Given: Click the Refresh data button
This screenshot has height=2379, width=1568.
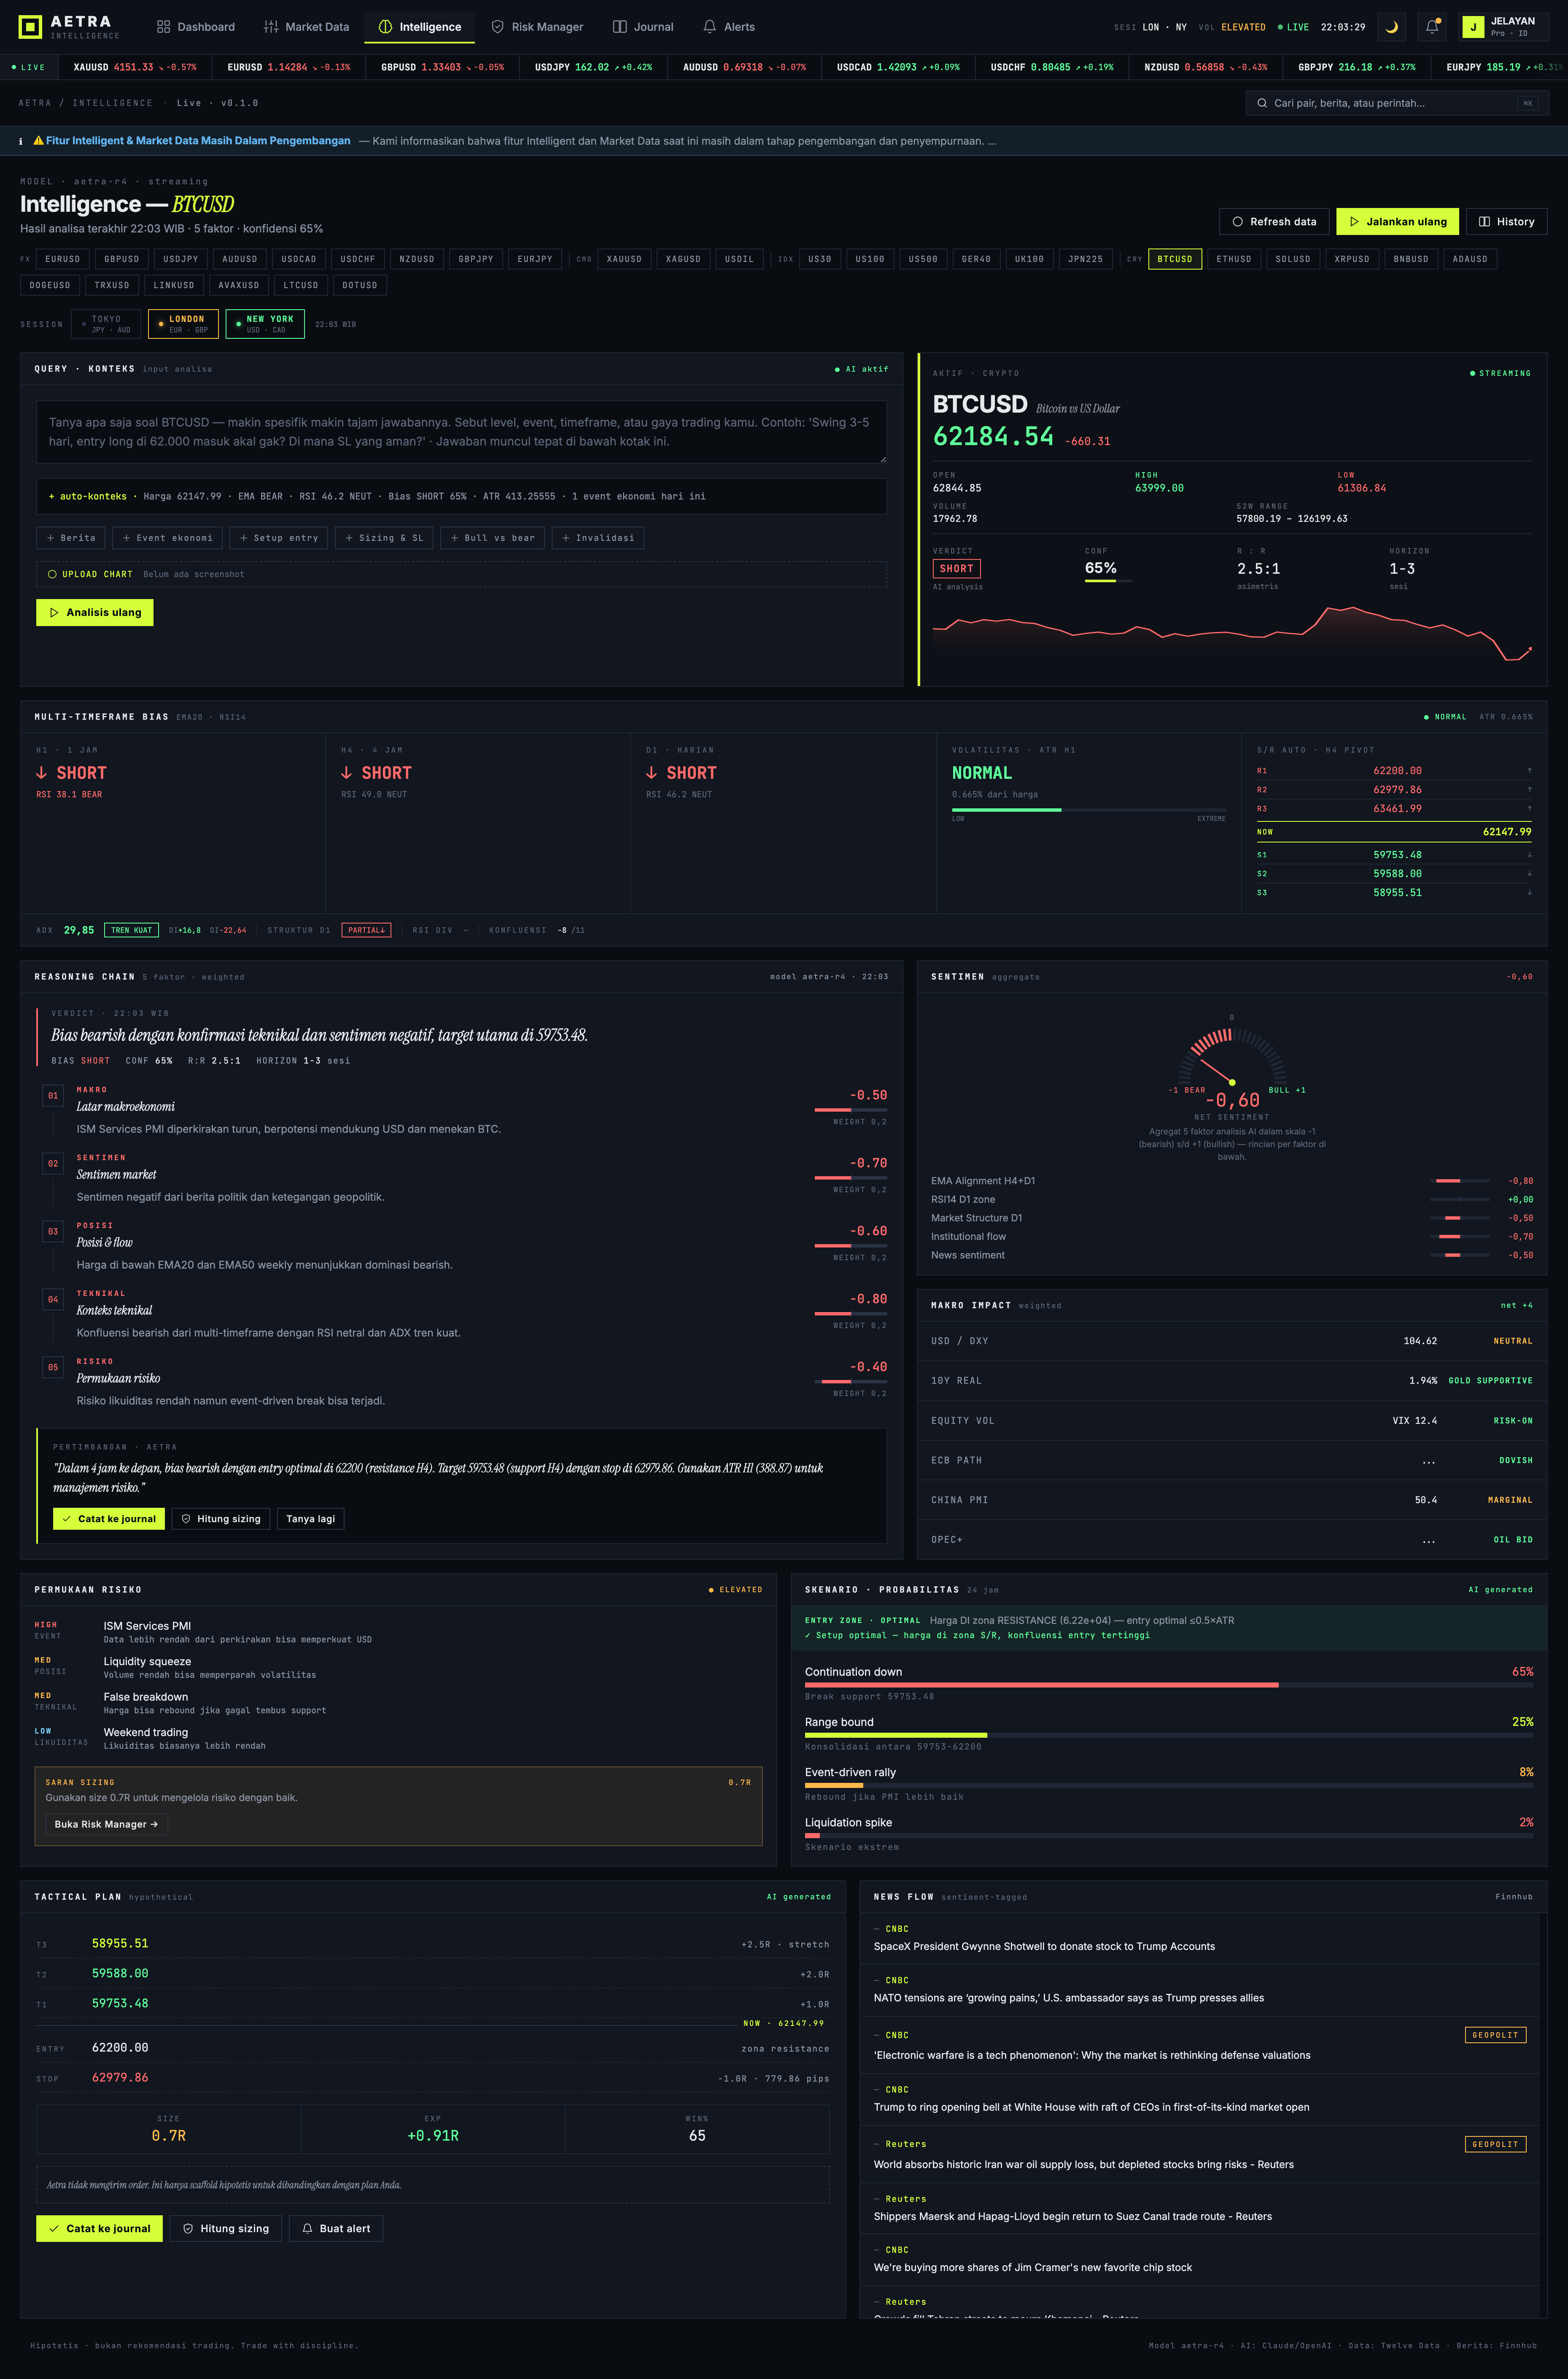Looking at the screenshot, I should (x=1274, y=222).
